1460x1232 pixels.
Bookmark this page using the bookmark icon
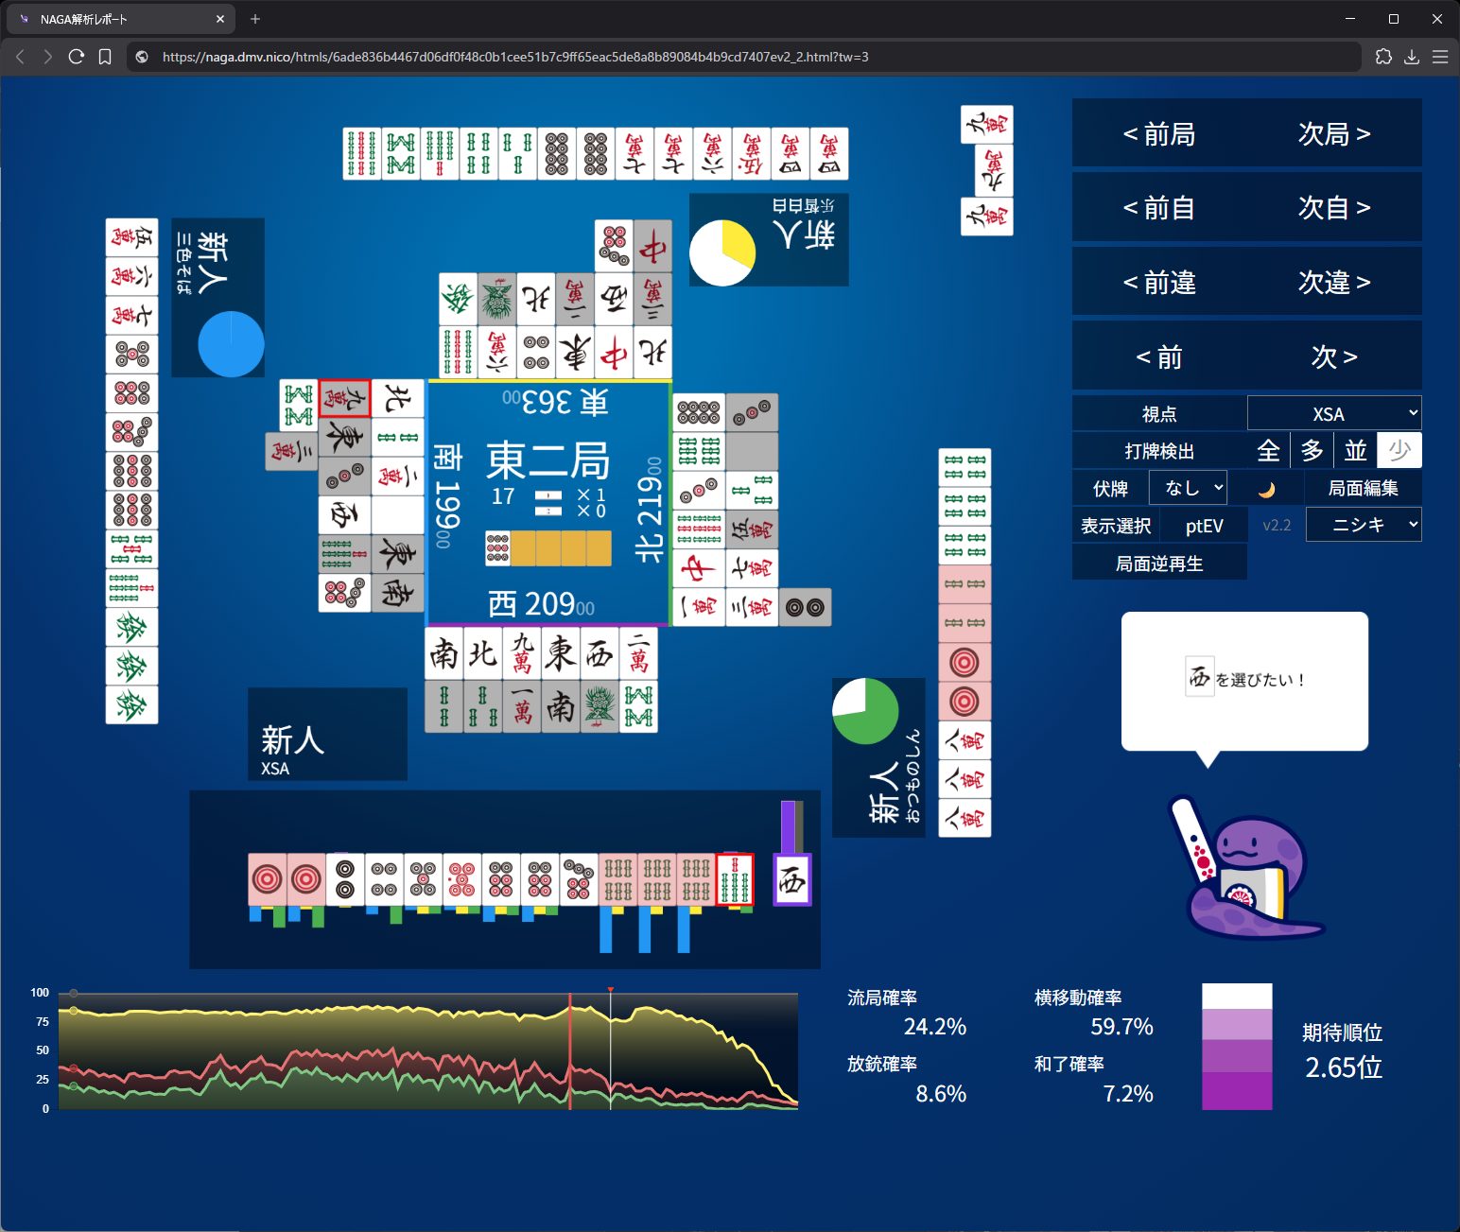point(105,57)
